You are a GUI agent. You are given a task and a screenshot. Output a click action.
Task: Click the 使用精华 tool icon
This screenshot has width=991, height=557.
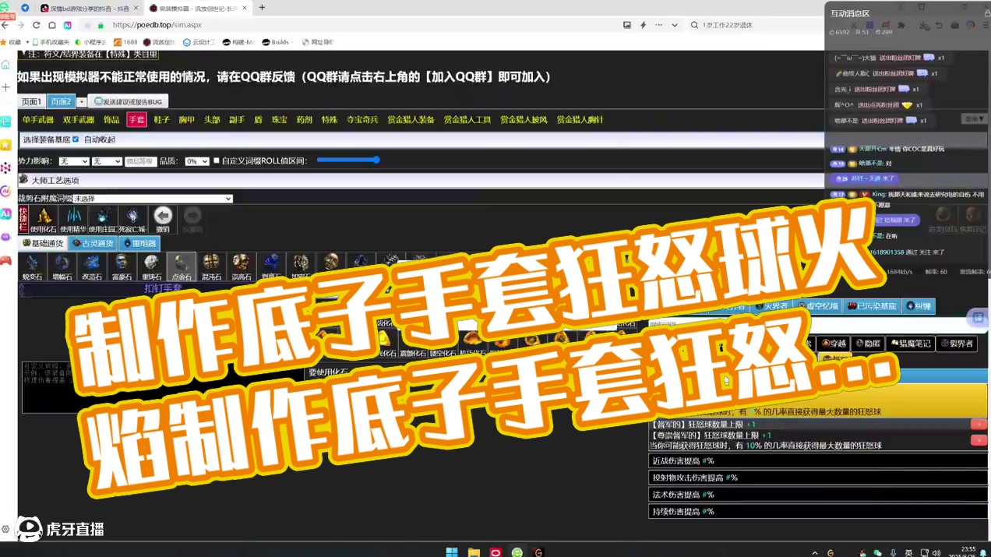point(72,218)
